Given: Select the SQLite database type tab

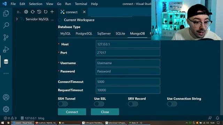Looking at the screenshot, I should point(120,34).
